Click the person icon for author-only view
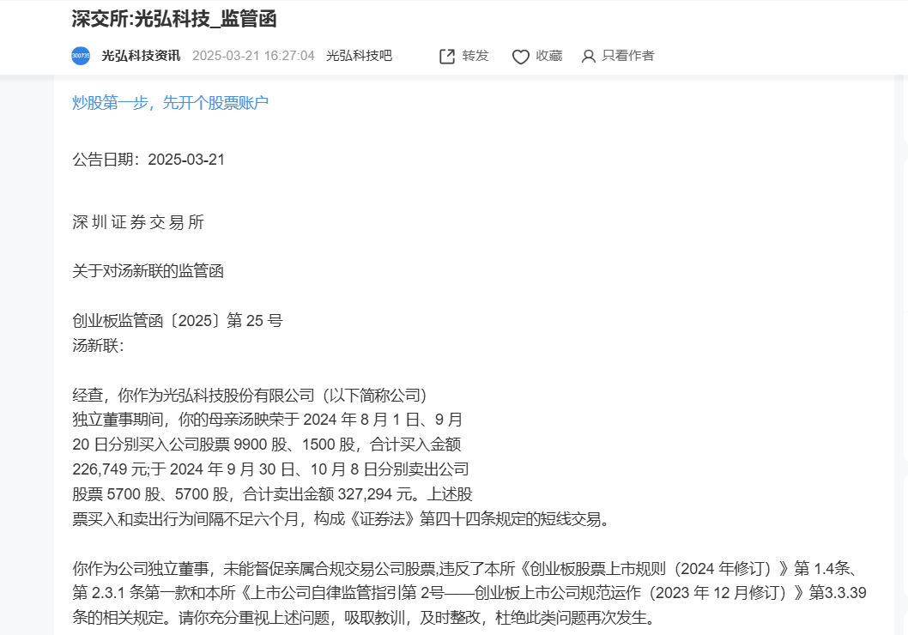The width and height of the screenshot is (908, 635). click(x=589, y=56)
